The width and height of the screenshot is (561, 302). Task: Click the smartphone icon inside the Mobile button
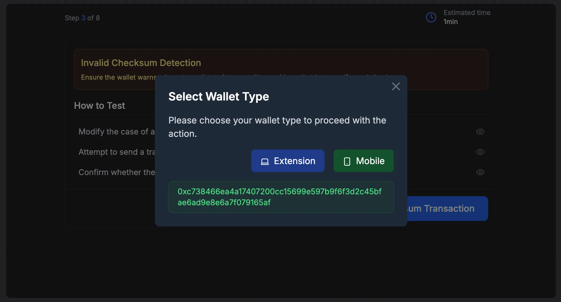pos(346,161)
